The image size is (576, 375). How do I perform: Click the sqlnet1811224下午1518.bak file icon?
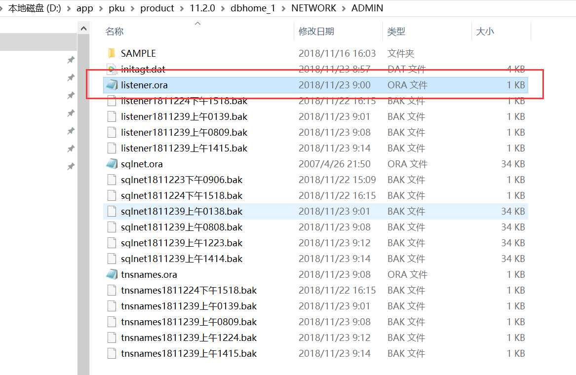tap(112, 196)
